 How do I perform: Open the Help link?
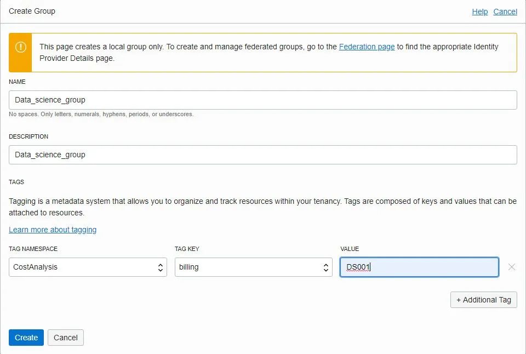click(479, 12)
